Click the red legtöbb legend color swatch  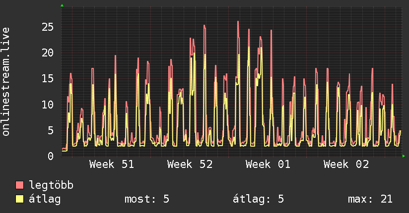click(19, 185)
